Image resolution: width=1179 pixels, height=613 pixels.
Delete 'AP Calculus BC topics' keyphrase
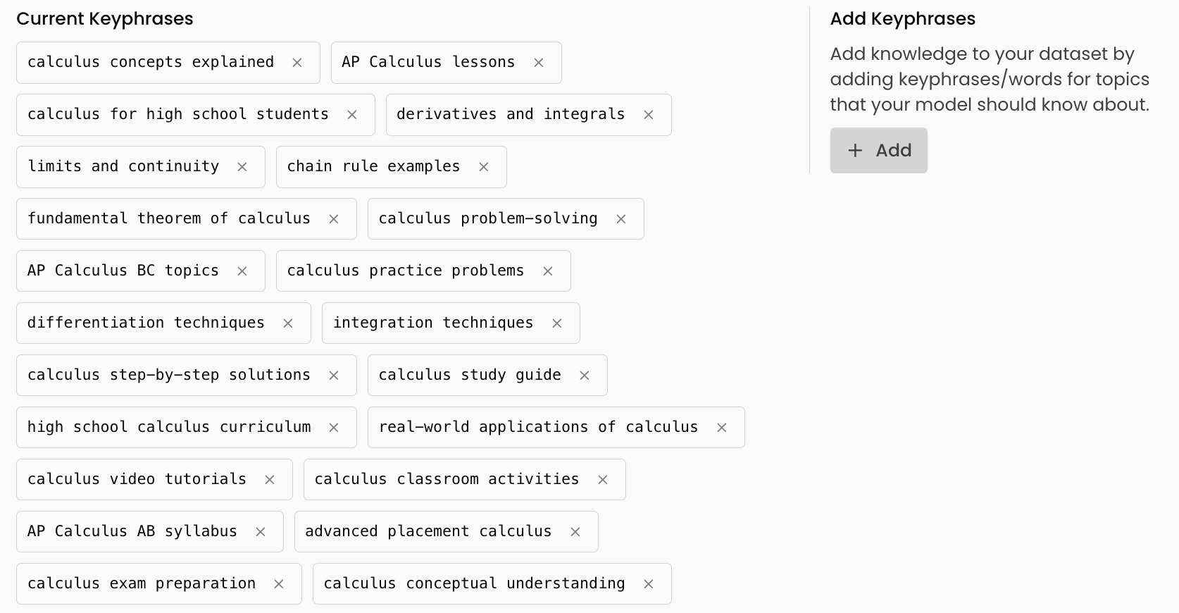tap(242, 271)
